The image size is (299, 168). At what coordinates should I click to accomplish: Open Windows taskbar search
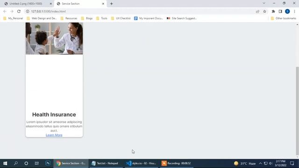pos(16,163)
